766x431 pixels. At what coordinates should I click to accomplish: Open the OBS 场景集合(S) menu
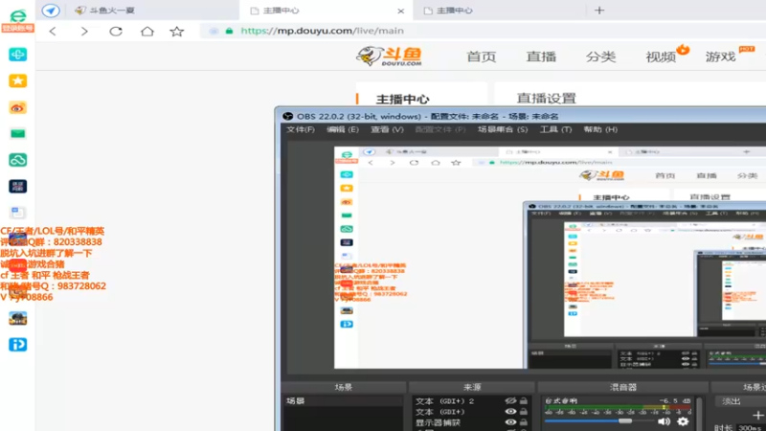[503, 129]
